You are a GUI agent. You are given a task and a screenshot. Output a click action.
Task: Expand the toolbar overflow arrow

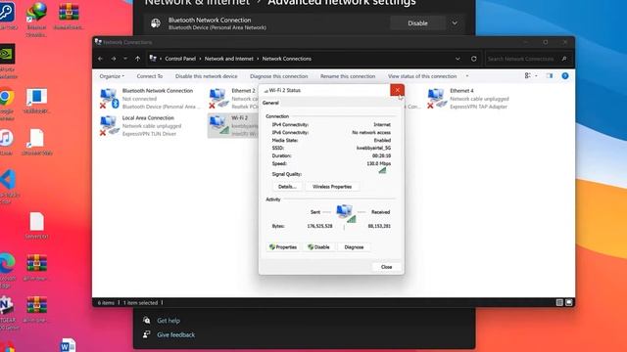click(467, 76)
